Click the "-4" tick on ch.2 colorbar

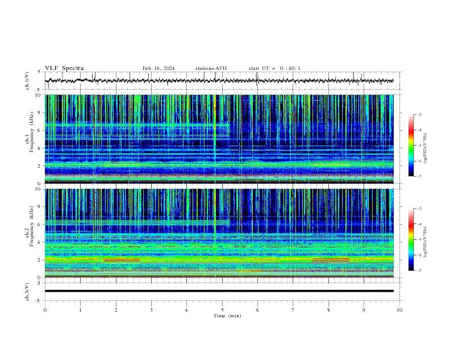point(419,224)
